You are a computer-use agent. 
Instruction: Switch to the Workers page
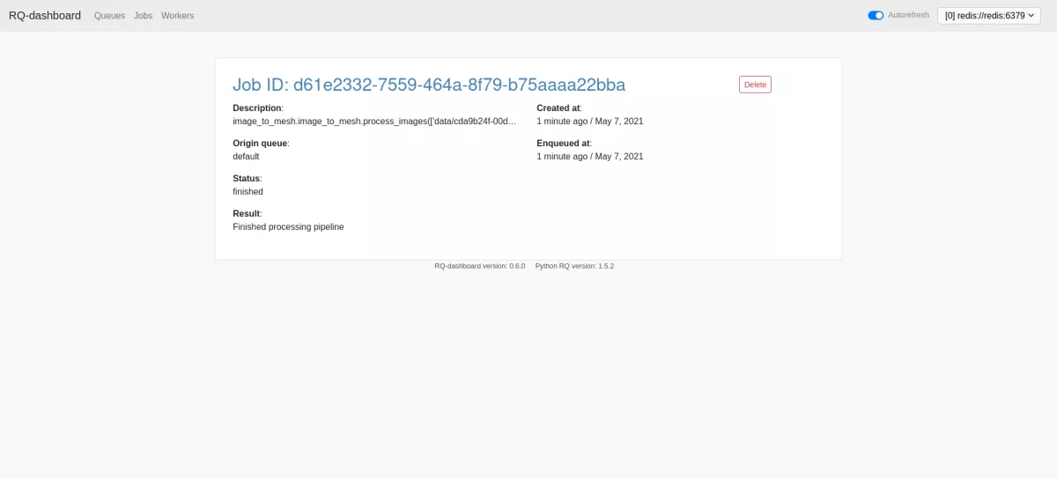click(x=177, y=16)
